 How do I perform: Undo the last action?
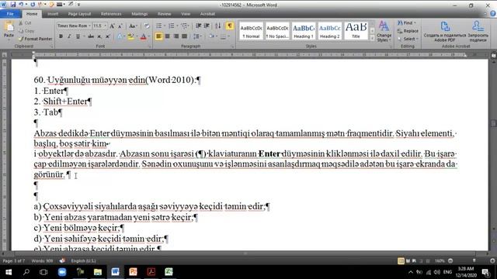pos(21,5)
